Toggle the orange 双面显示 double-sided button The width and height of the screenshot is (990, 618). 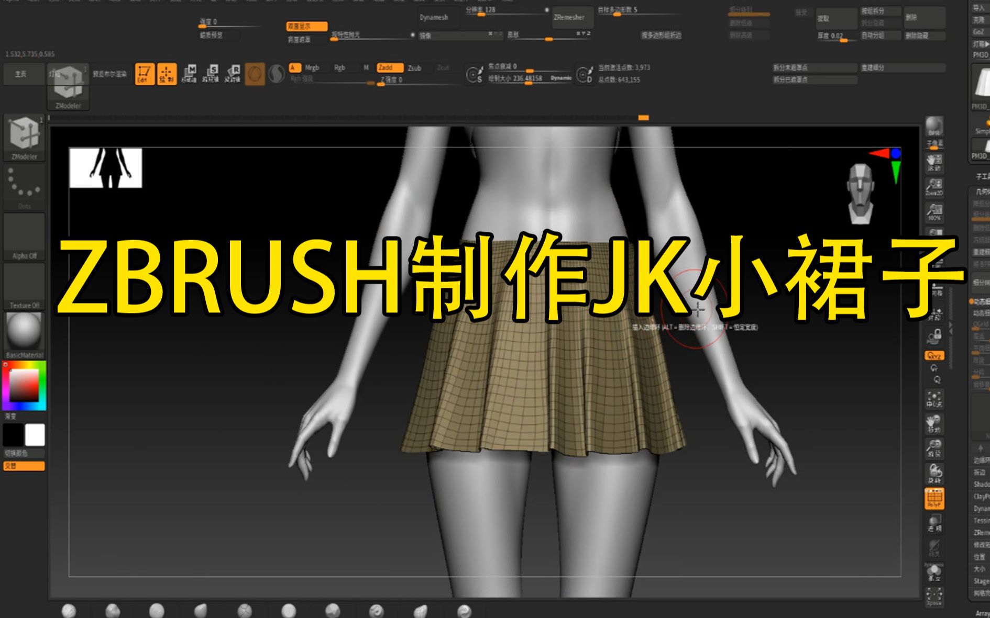point(307,26)
